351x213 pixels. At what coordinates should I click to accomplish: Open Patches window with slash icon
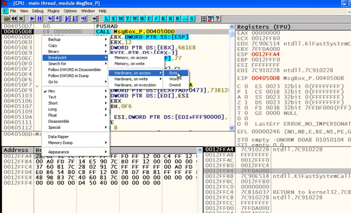point(156,19)
